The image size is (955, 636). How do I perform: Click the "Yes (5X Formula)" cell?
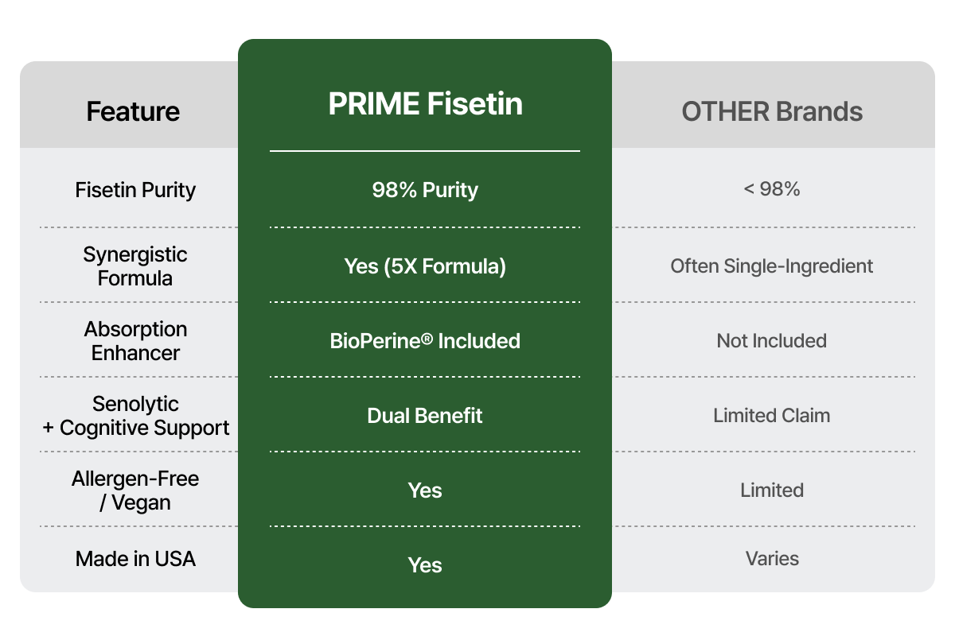[425, 266]
